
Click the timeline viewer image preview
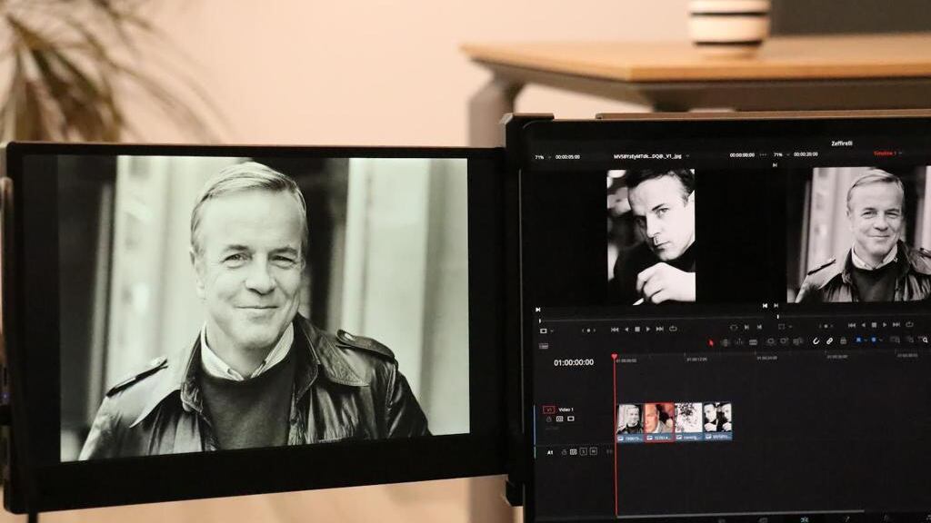tap(858, 235)
